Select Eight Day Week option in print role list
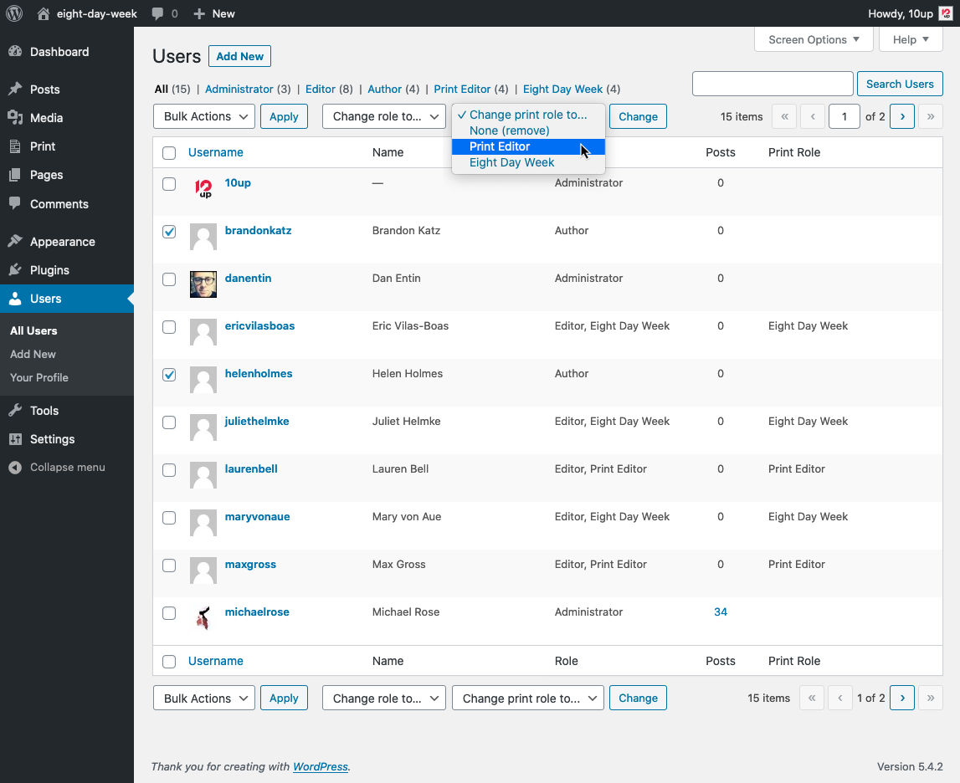 (528, 163)
